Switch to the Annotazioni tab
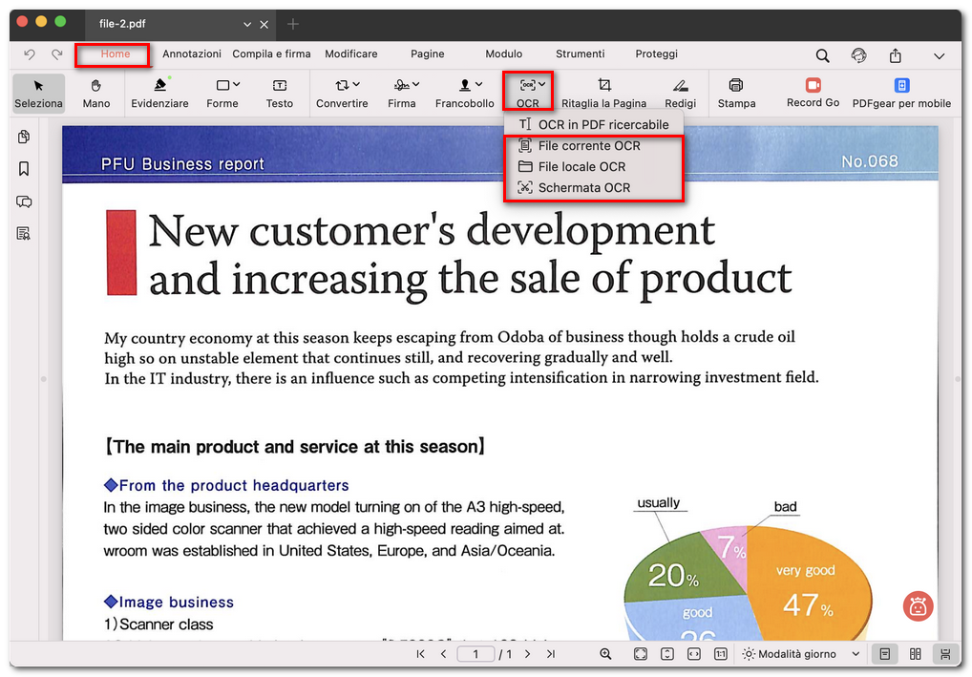 pyautogui.click(x=191, y=54)
